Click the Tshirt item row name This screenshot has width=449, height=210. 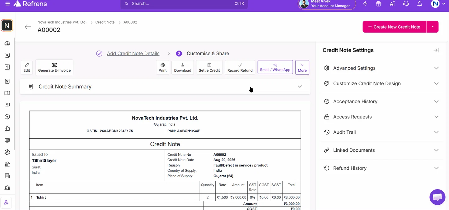click(x=41, y=197)
